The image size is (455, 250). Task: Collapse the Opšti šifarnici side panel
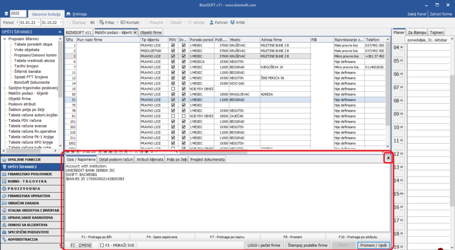pos(59,32)
